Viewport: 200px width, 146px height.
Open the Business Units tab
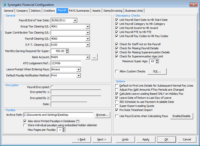click(x=134, y=11)
